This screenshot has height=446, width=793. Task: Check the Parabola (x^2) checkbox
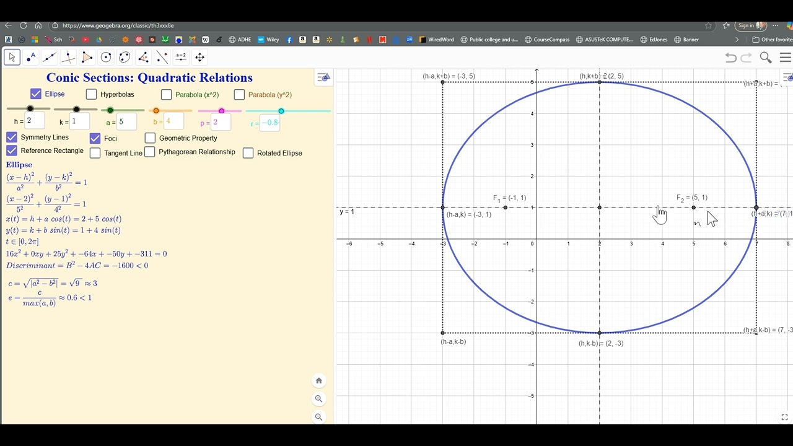tap(166, 95)
